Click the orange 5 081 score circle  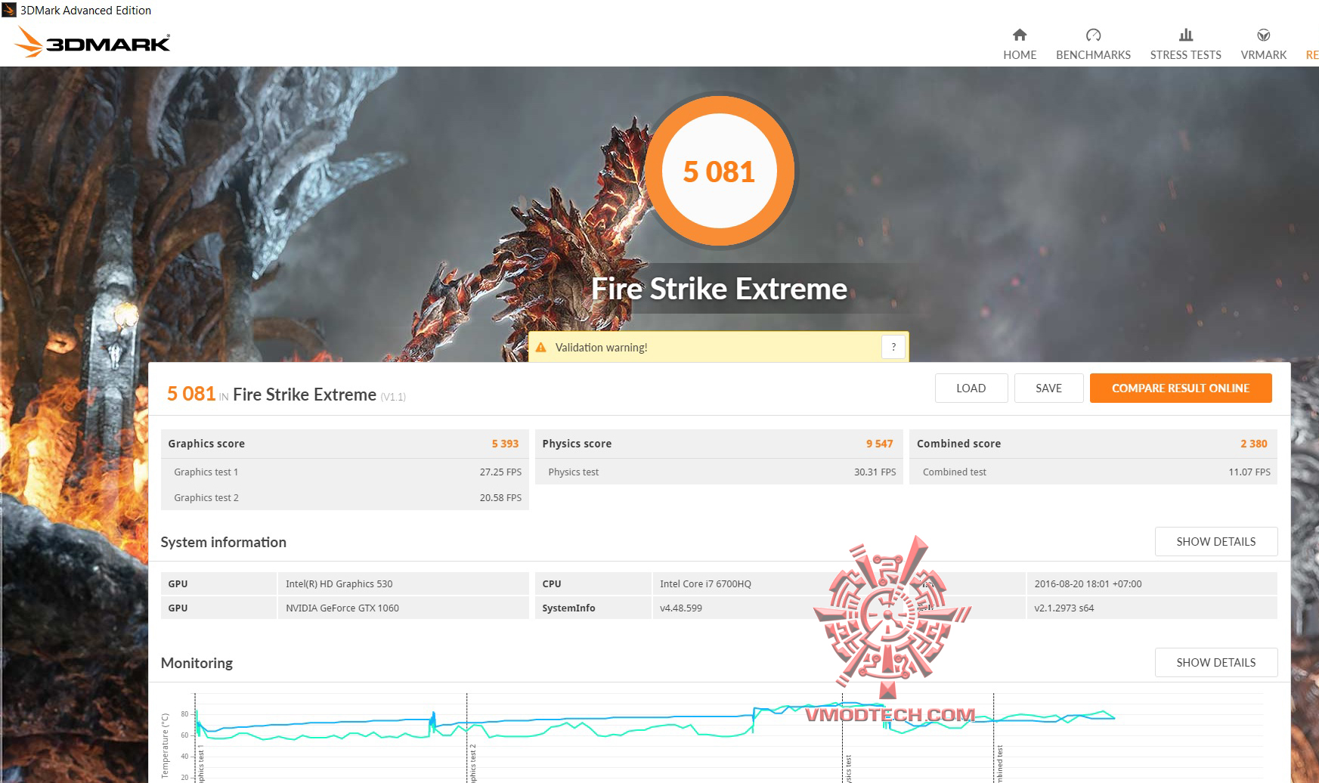pos(719,170)
